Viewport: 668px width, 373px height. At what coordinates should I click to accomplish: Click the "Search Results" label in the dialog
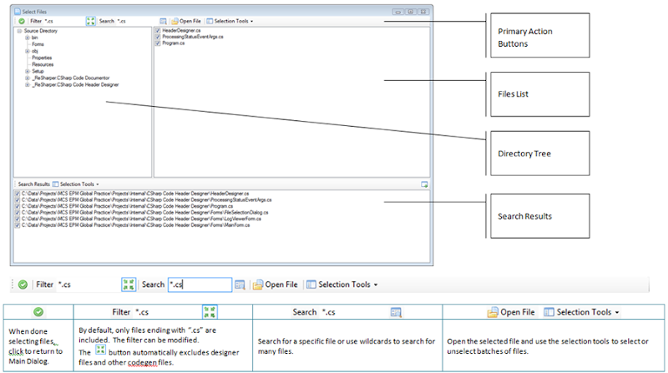pyautogui.click(x=34, y=184)
